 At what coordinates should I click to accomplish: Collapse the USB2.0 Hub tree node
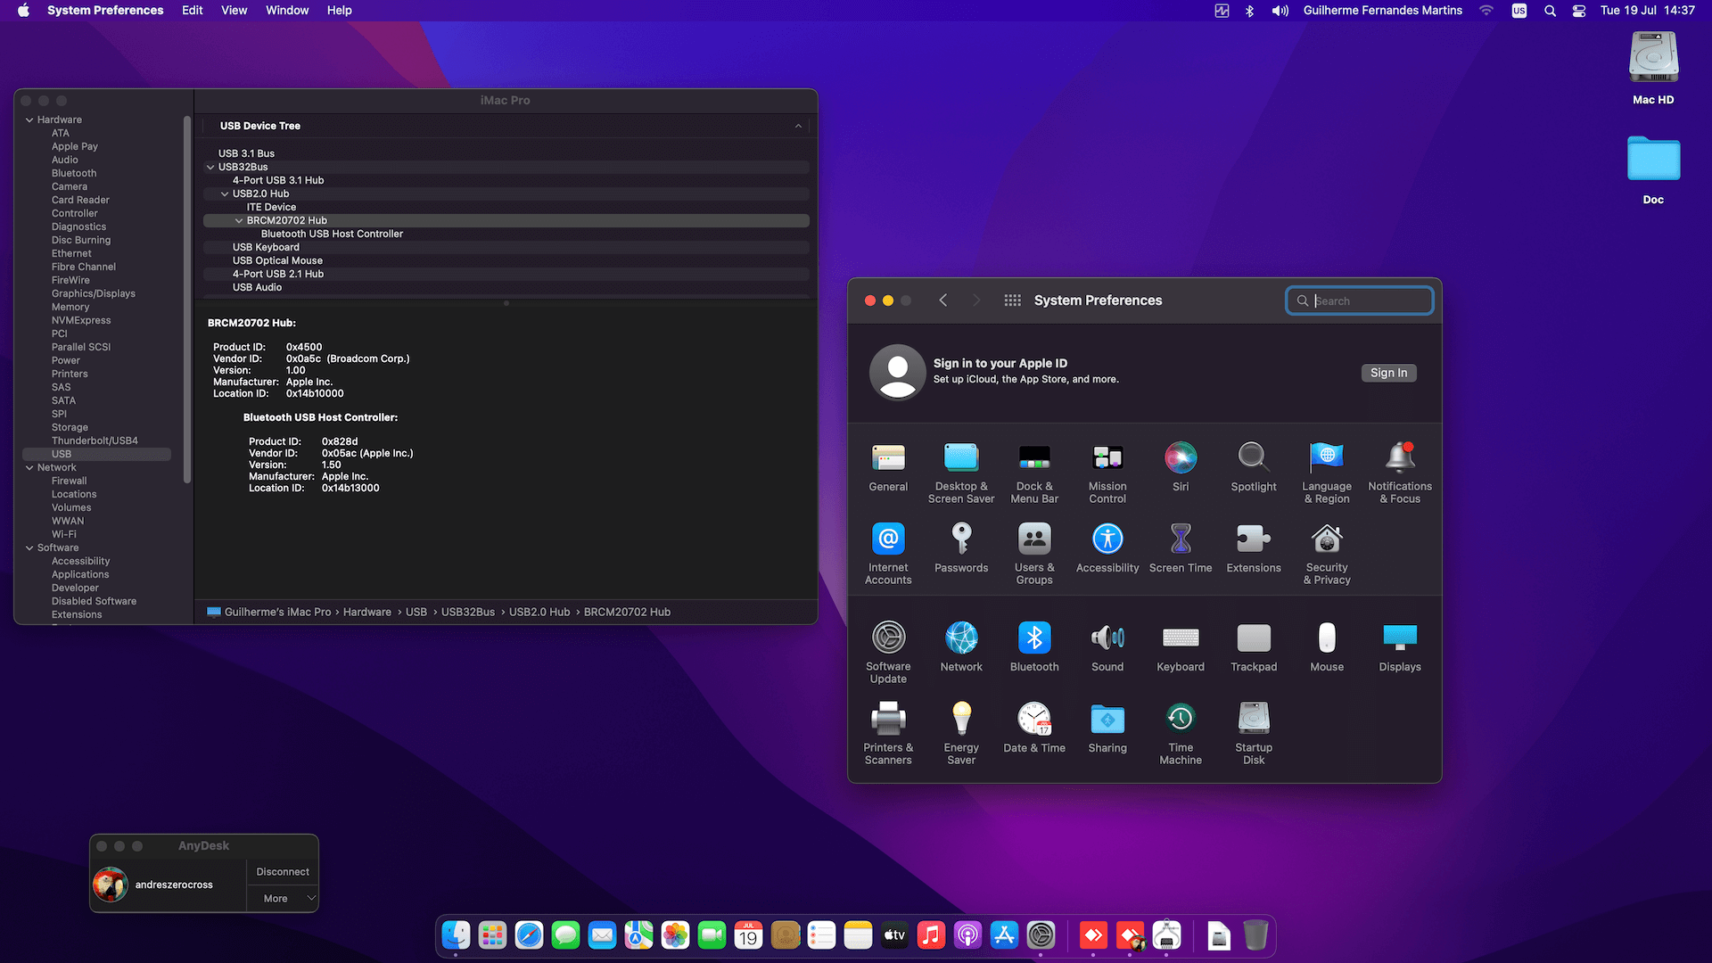225,193
